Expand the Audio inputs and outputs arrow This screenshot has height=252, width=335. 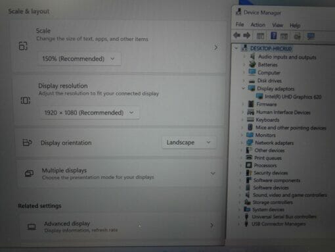pos(244,57)
